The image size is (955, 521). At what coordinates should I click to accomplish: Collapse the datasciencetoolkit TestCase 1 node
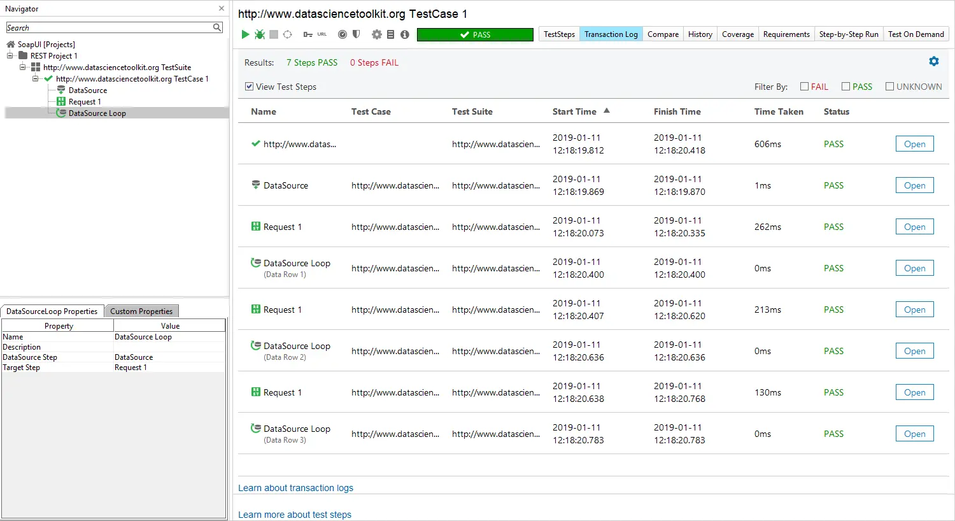coord(37,78)
